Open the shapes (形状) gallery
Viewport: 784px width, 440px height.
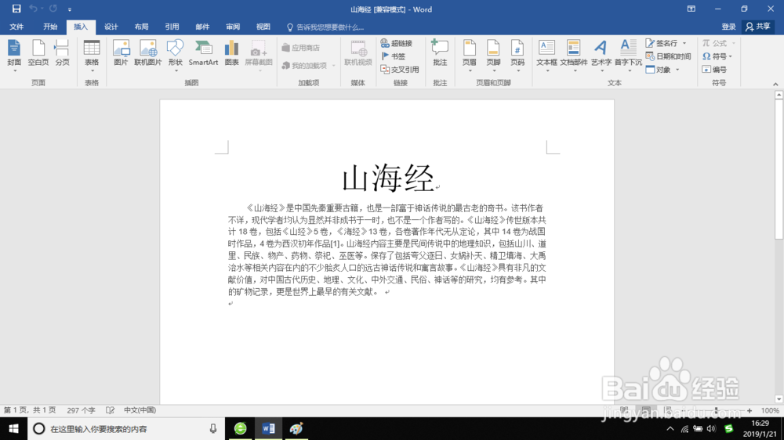(175, 54)
